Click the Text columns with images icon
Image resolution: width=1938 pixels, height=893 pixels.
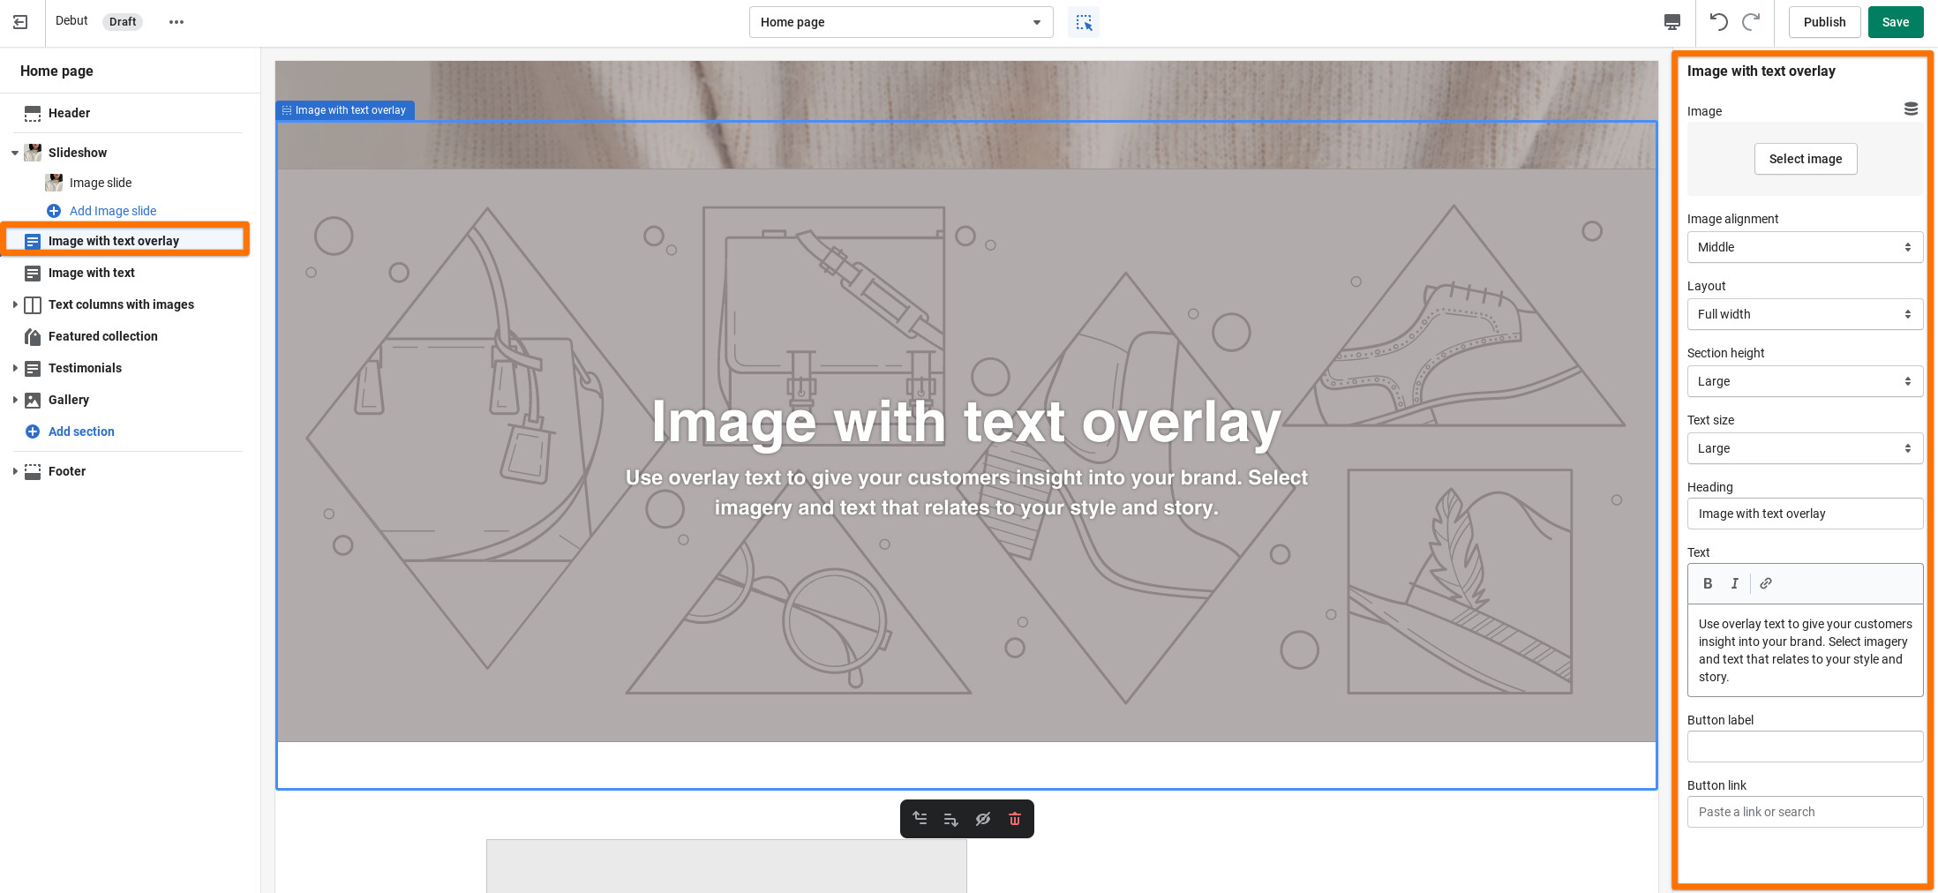click(33, 304)
